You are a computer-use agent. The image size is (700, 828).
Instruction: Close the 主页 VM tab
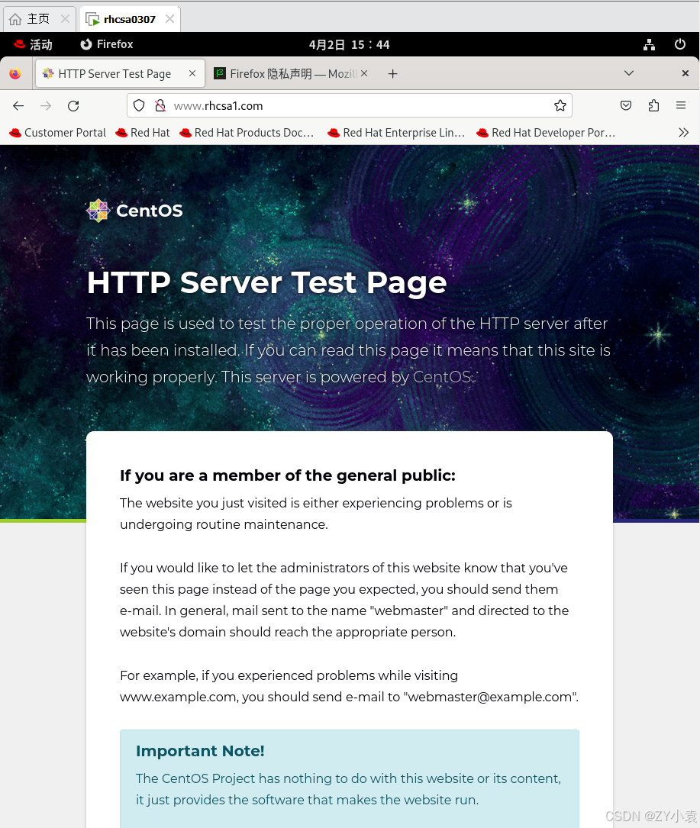click(x=65, y=19)
